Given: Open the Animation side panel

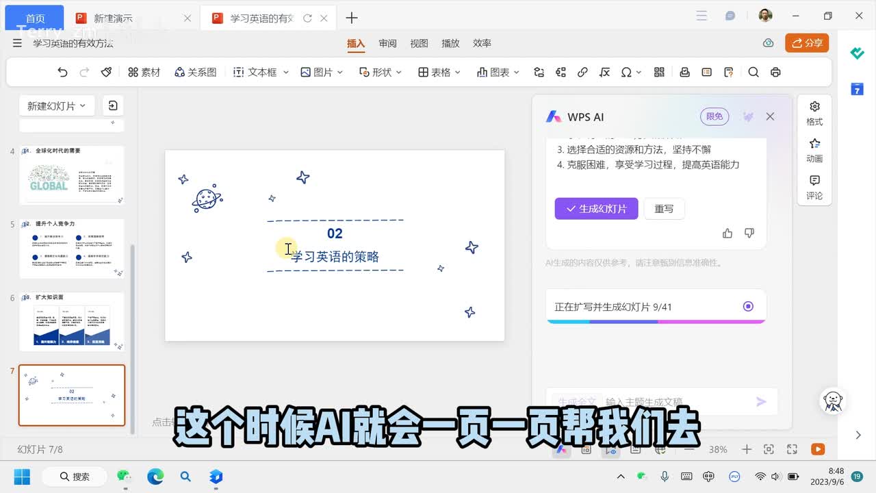Looking at the screenshot, I should tap(814, 150).
